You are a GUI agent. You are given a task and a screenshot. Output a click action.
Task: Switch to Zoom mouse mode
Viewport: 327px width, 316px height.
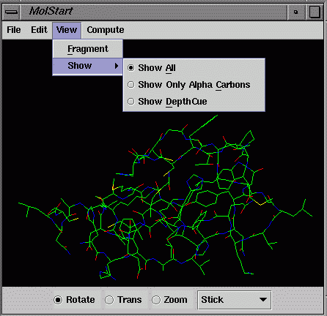pos(170,300)
